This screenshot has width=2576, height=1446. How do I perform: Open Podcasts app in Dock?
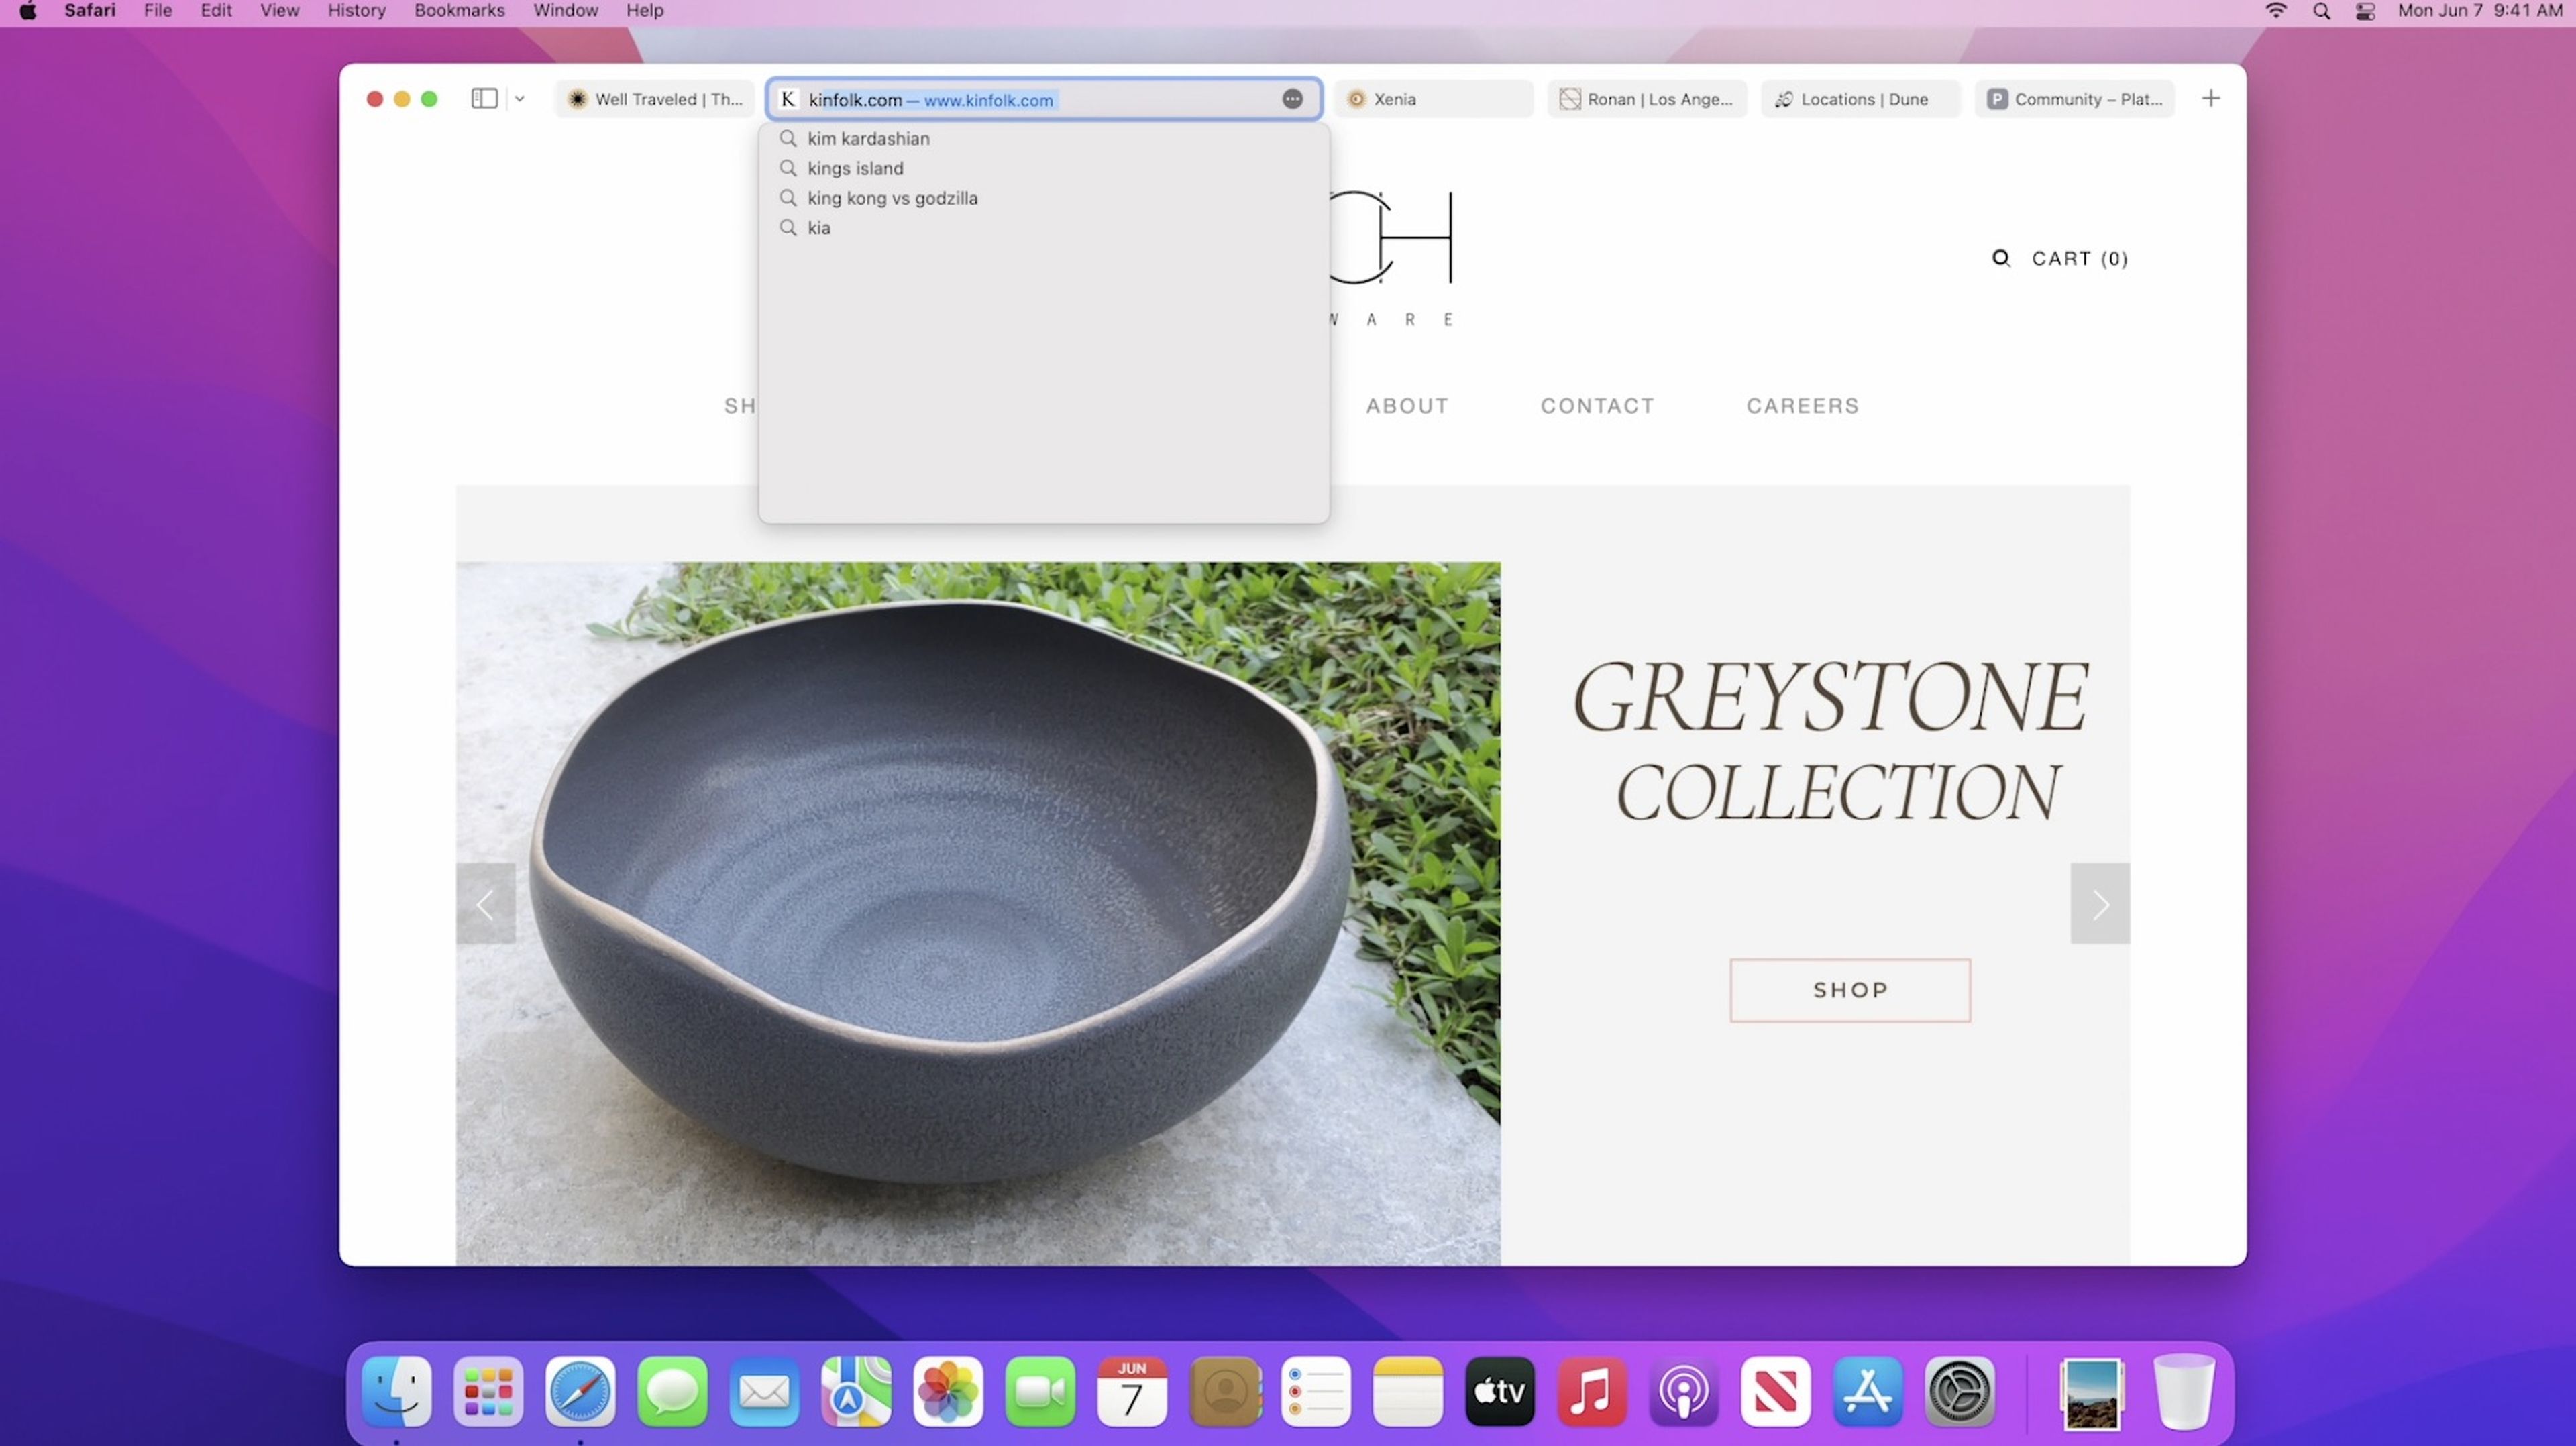coord(1684,1391)
